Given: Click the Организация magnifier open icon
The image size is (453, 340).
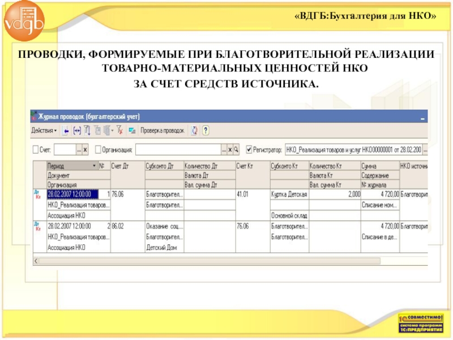Looking at the screenshot, I should click(236, 150).
